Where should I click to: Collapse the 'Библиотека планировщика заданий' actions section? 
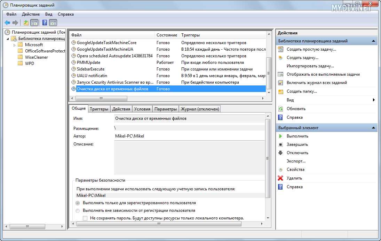[373, 41]
